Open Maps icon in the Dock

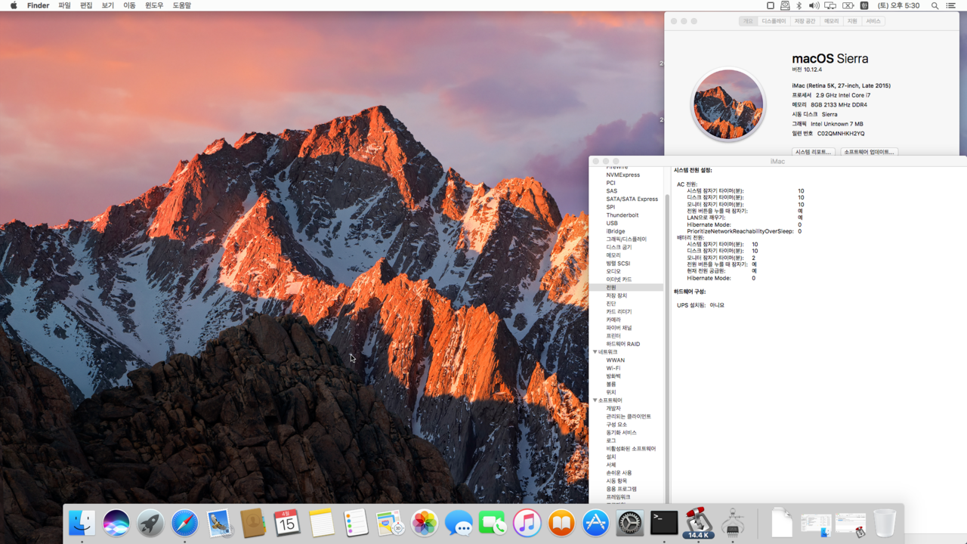point(390,523)
